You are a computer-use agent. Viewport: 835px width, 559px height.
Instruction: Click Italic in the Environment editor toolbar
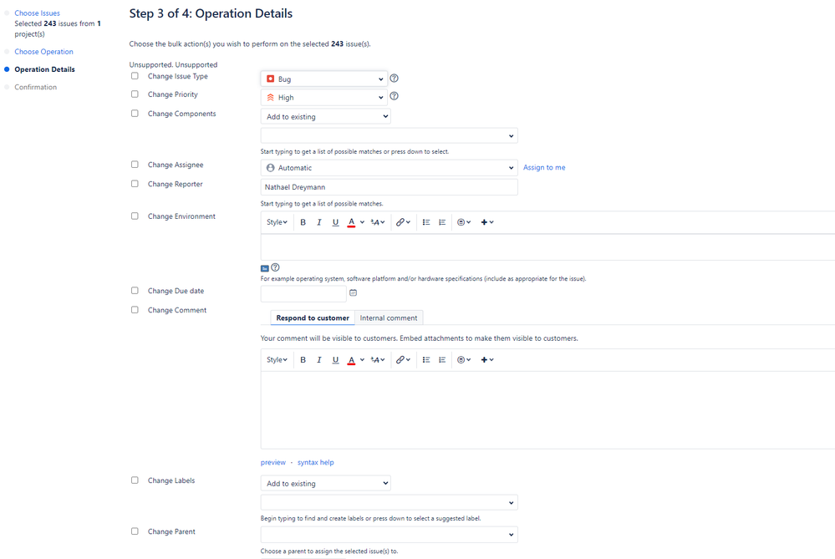pyautogui.click(x=319, y=222)
